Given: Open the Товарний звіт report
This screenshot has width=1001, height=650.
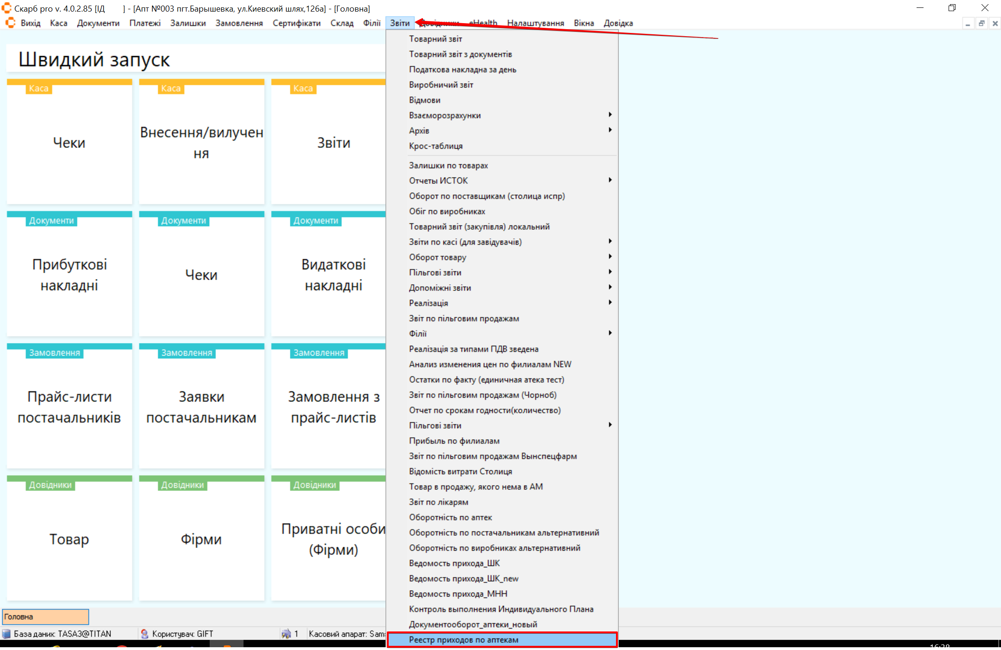Looking at the screenshot, I should (435, 39).
